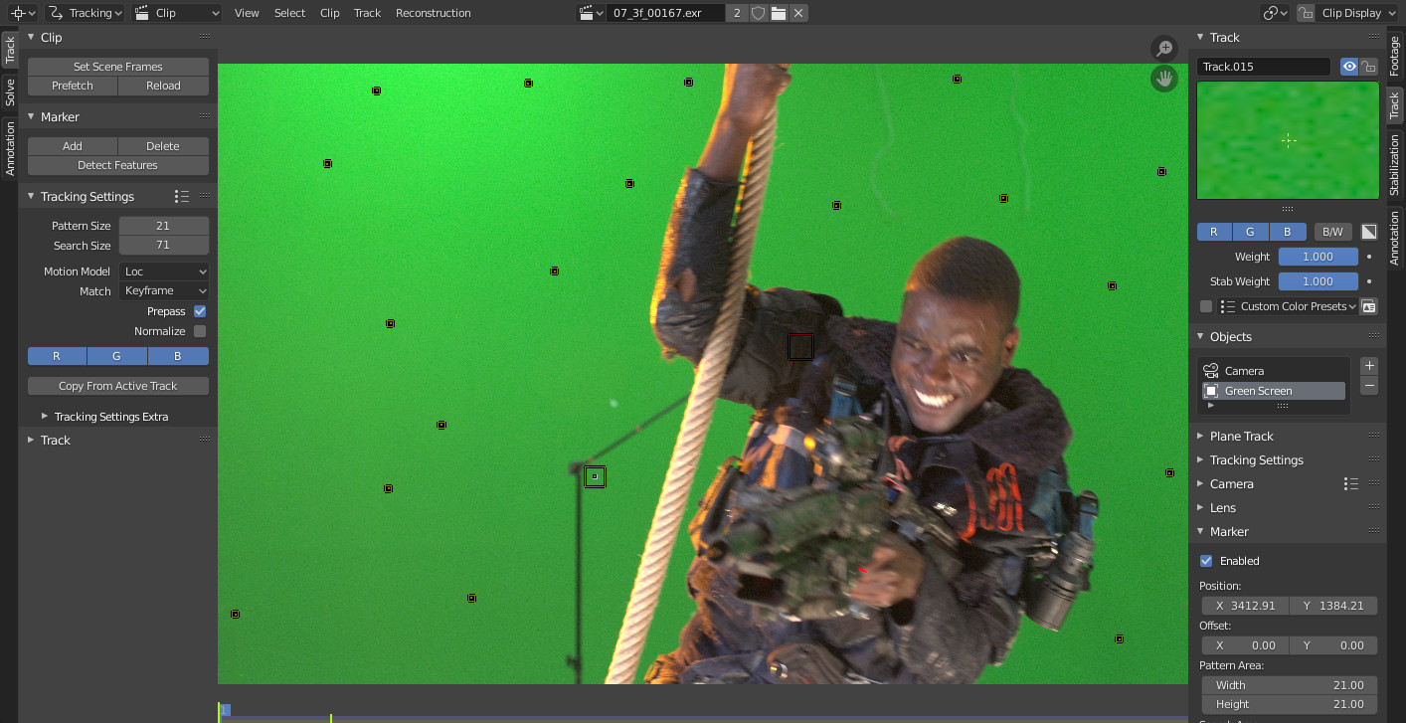Open the Reconstruction menu
Screen dimensions: 1406x723
pos(433,13)
